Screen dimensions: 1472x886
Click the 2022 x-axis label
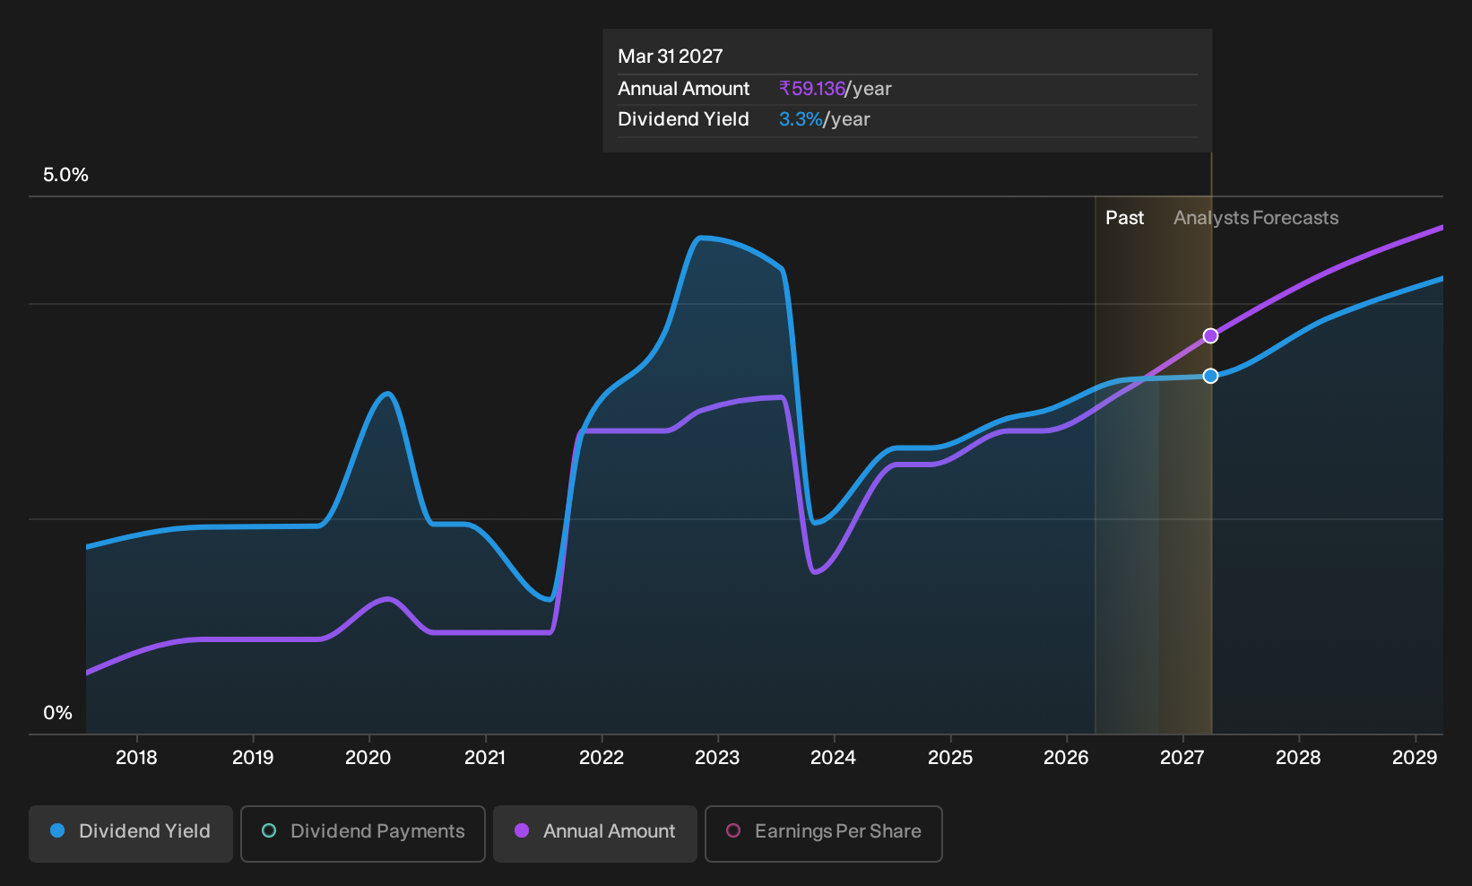[602, 758]
